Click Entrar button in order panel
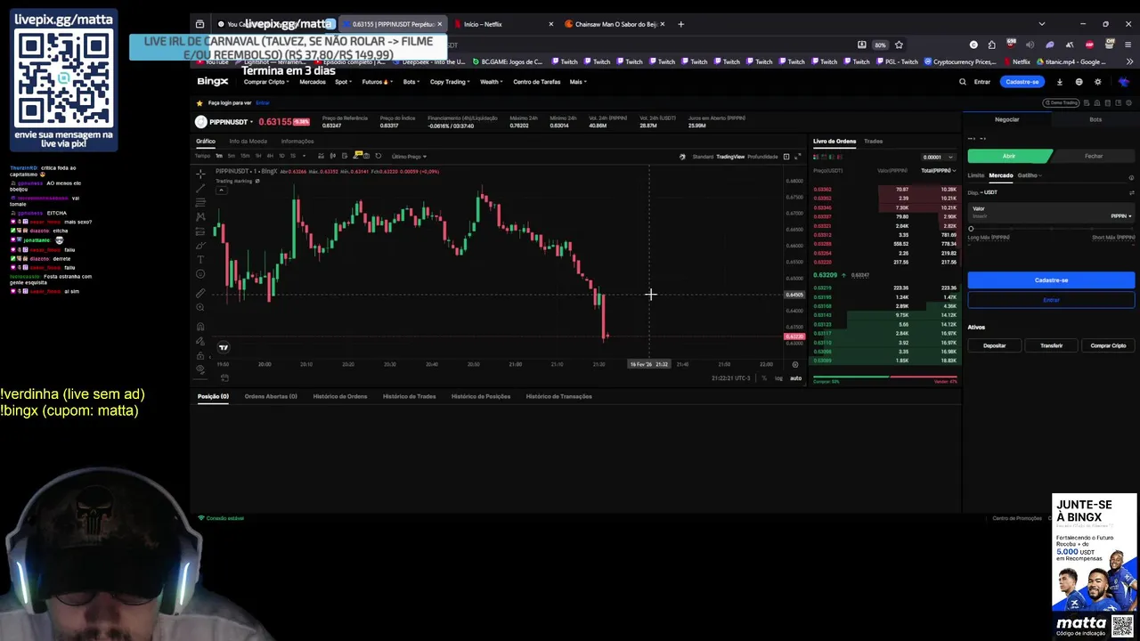Viewport: 1140px width, 641px height. (1051, 300)
